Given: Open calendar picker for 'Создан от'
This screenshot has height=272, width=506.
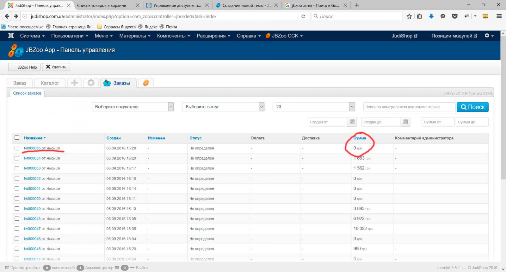Looking at the screenshot, I should click(352, 122).
